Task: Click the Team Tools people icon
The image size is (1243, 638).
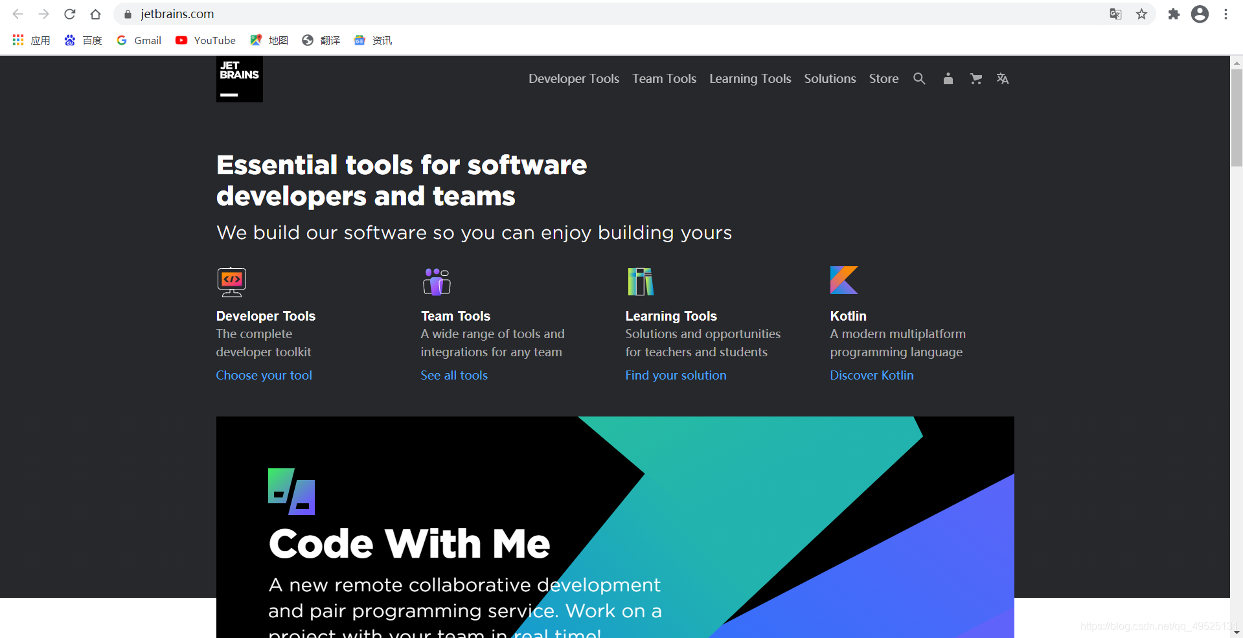Action: [x=437, y=282]
